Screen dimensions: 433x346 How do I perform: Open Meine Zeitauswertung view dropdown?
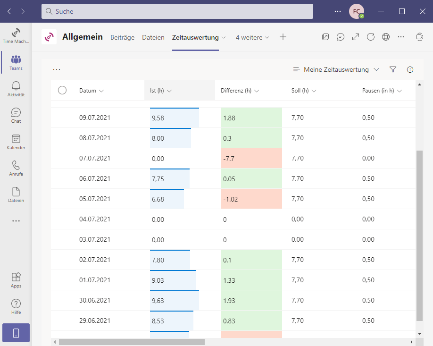click(336, 69)
